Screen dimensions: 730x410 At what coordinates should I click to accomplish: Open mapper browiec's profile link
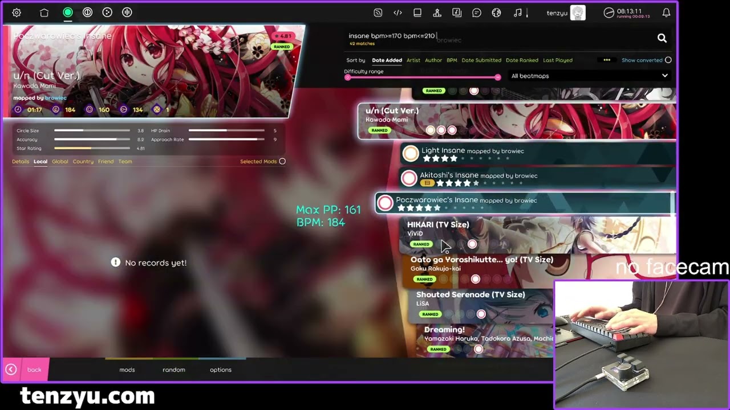(56, 98)
